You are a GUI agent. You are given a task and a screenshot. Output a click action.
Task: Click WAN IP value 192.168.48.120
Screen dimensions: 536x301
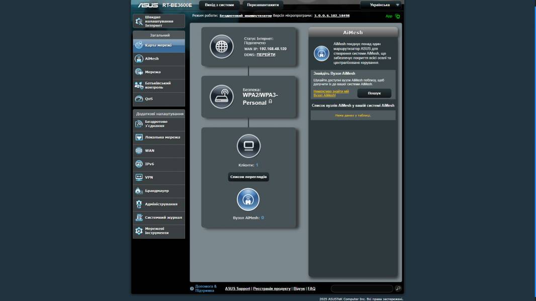tap(273, 49)
